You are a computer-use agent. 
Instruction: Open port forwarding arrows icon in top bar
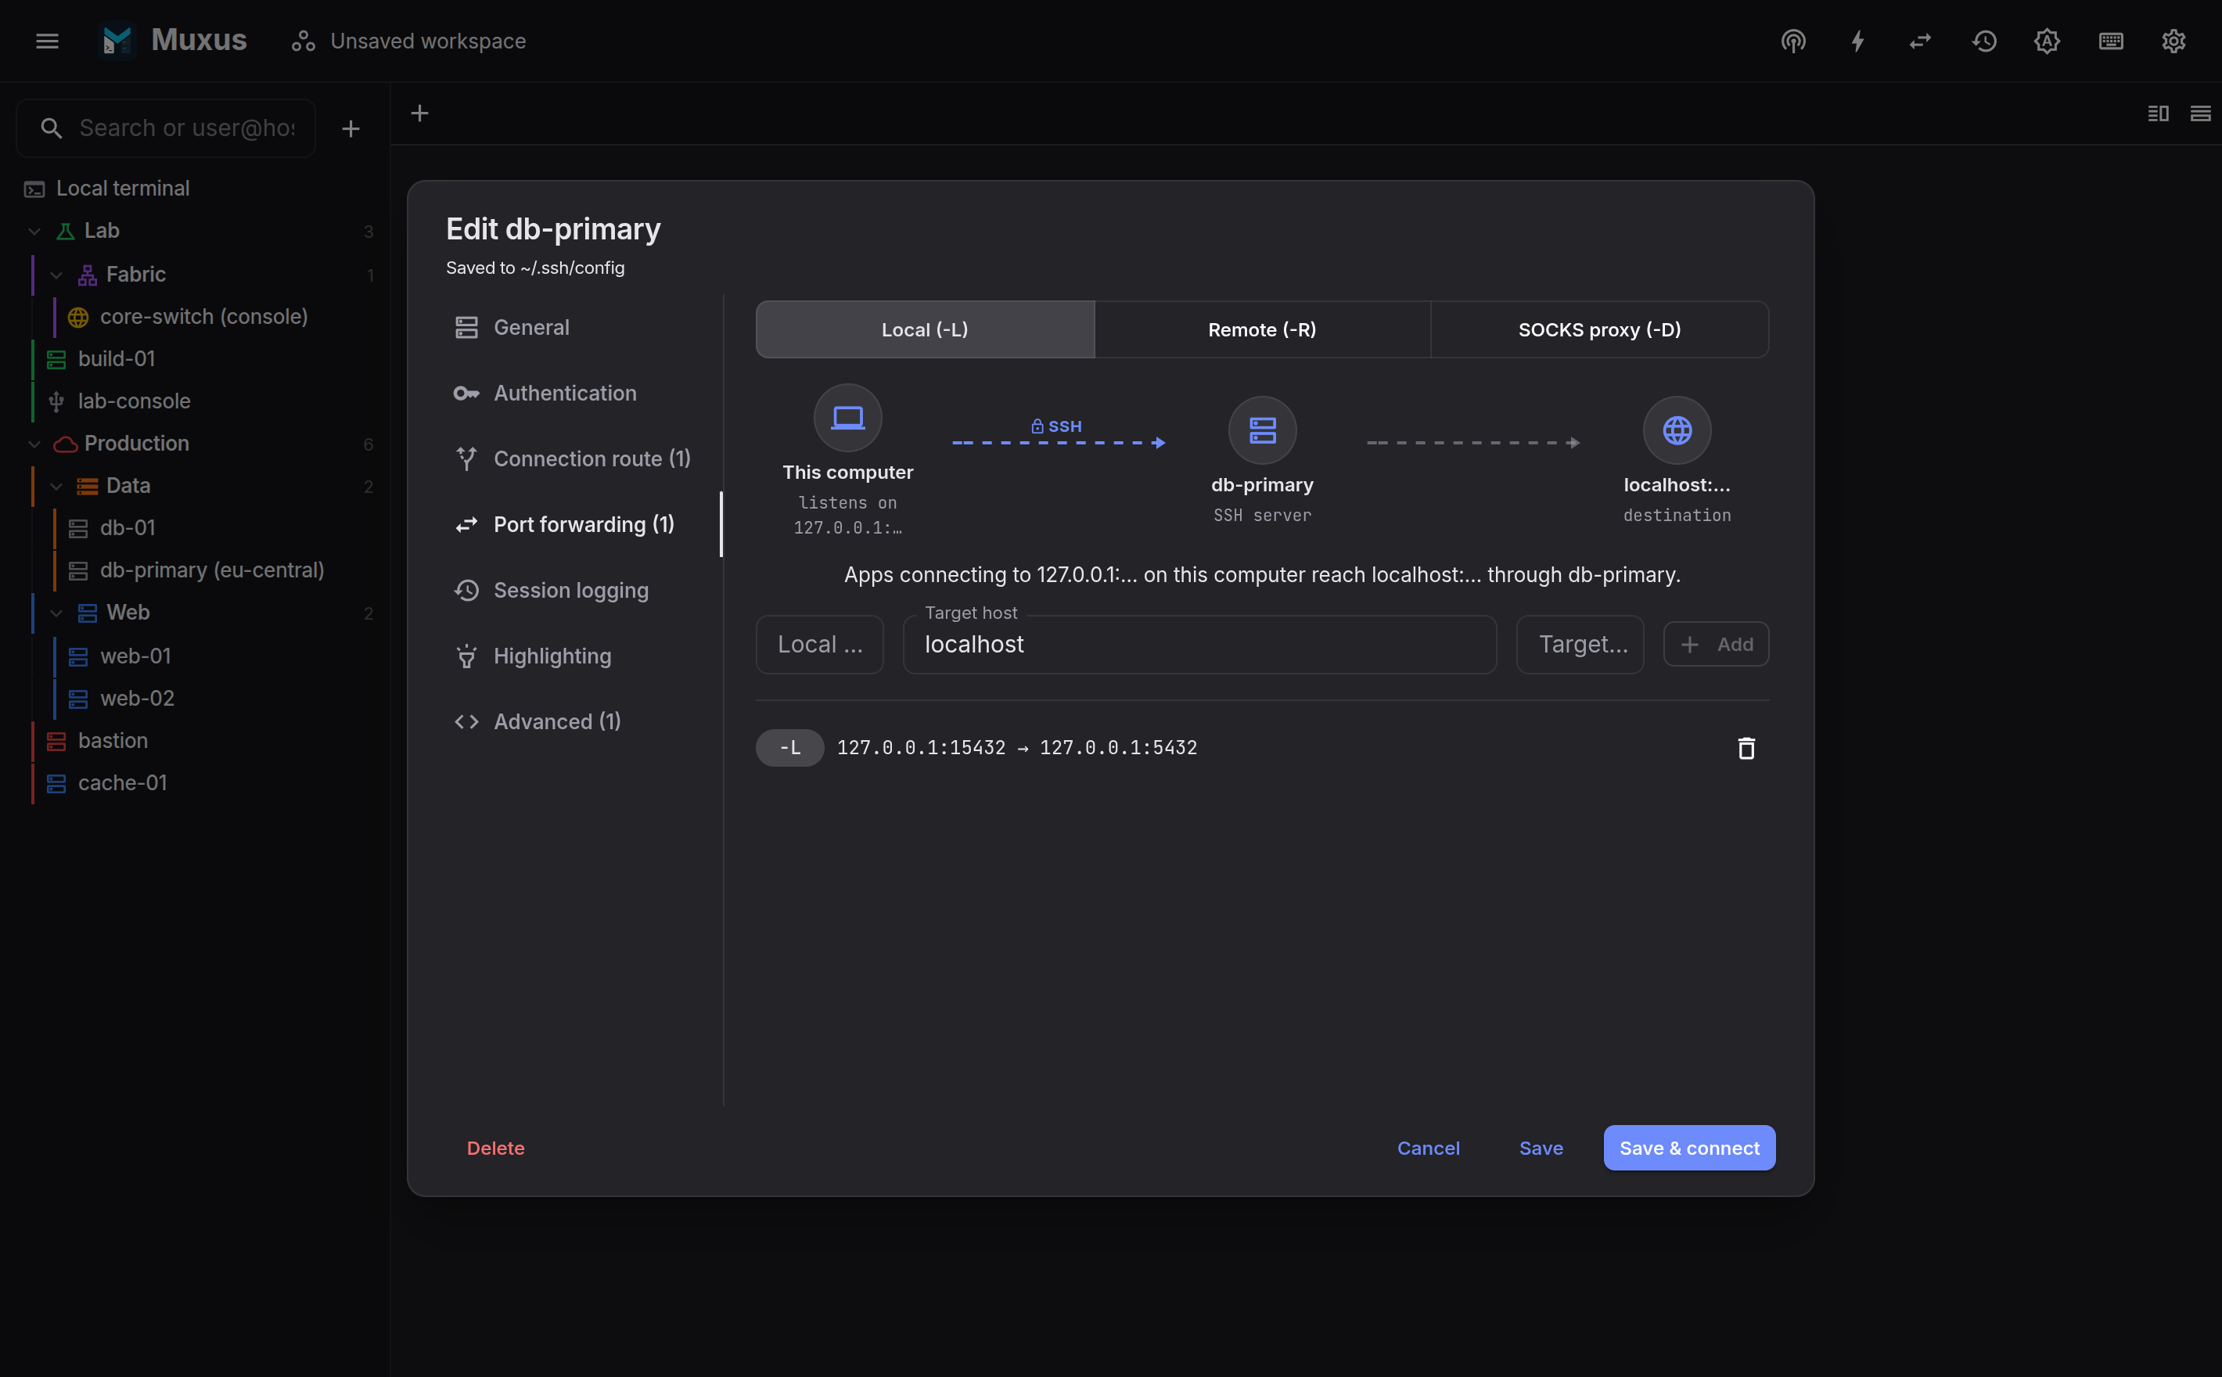tap(1921, 41)
